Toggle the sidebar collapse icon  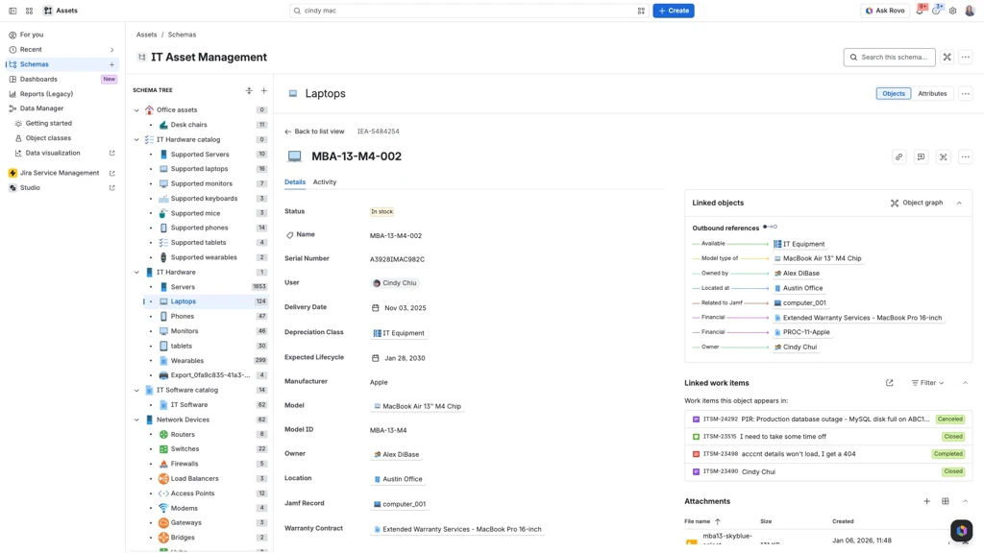pos(12,11)
